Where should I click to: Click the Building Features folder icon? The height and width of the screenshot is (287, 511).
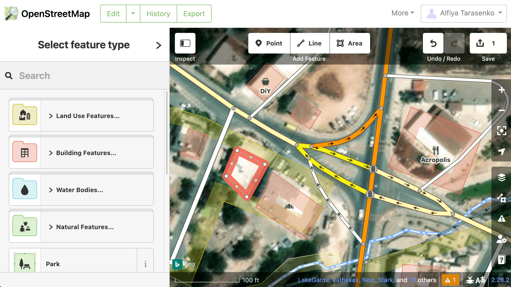25,152
